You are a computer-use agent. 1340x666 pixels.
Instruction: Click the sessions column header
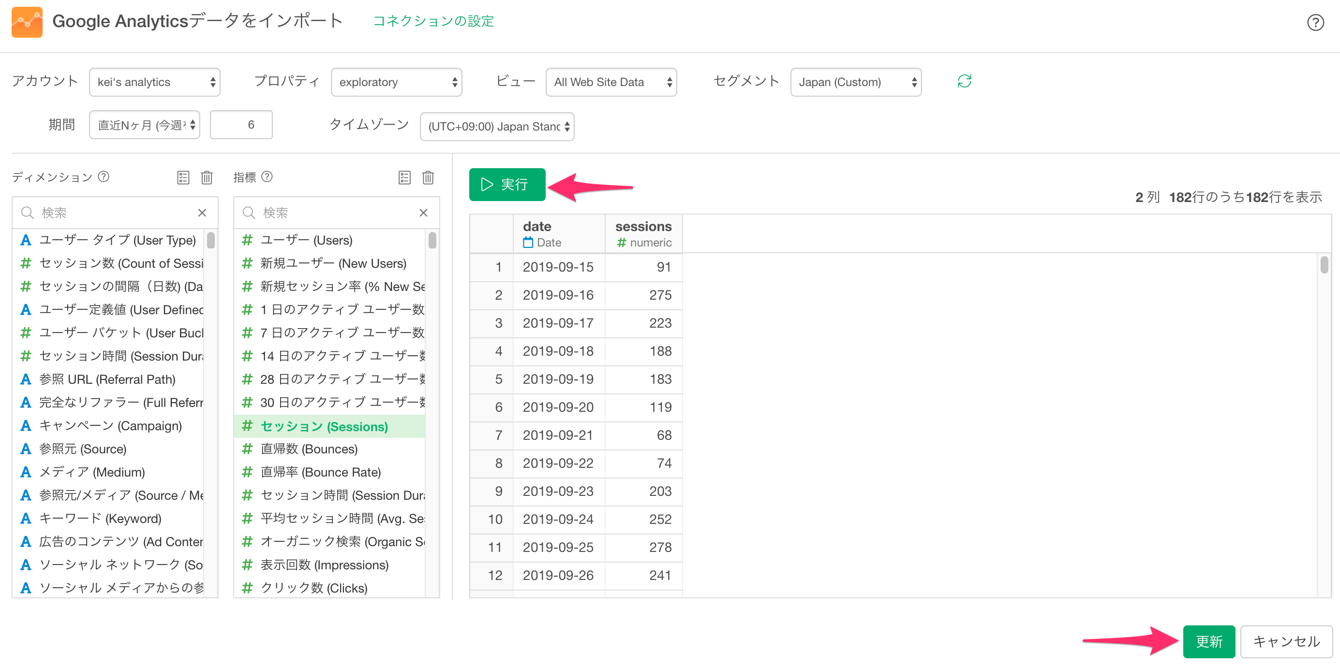pyautogui.click(x=643, y=234)
